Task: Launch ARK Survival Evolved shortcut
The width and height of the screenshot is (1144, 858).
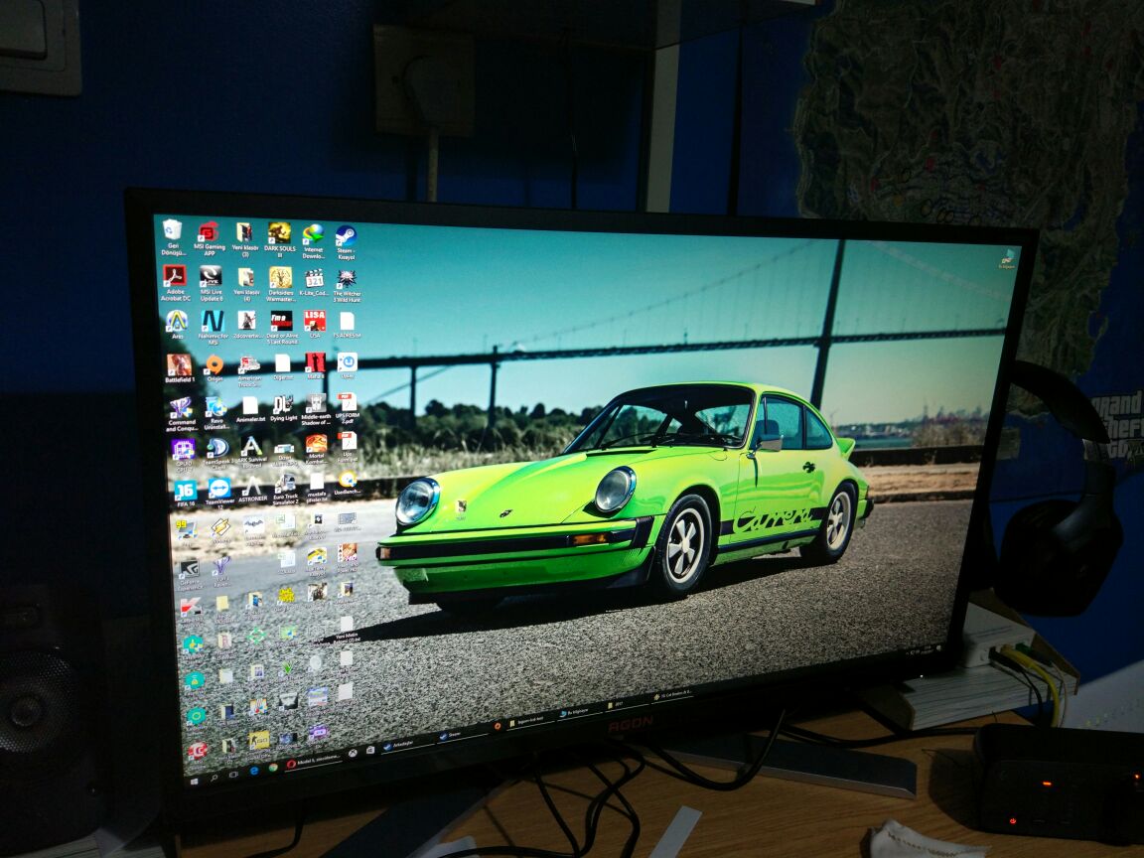Action: coord(251,452)
